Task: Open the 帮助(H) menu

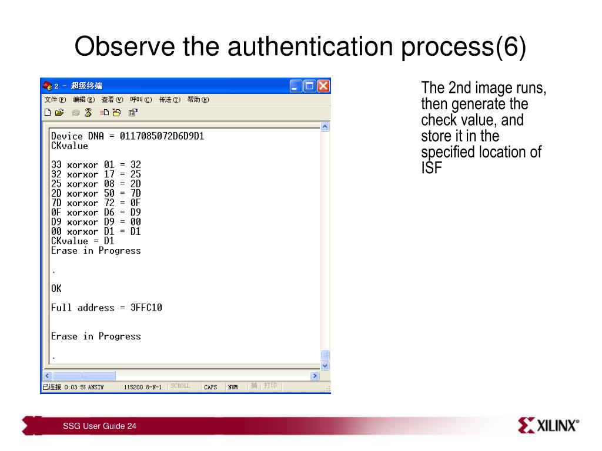Action: click(x=198, y=100)
